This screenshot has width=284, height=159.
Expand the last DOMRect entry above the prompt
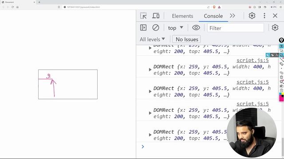tap(150, 135)
